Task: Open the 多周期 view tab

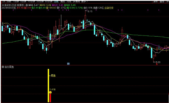Action: coord(76,2)
